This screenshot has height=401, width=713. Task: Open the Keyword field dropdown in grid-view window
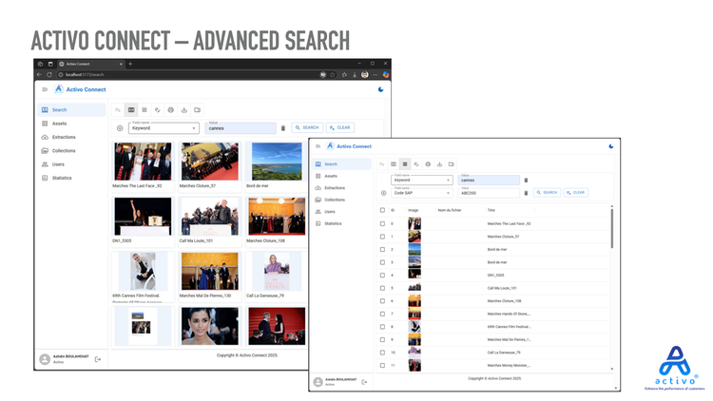pyautogui.click(x=164, y=128)
